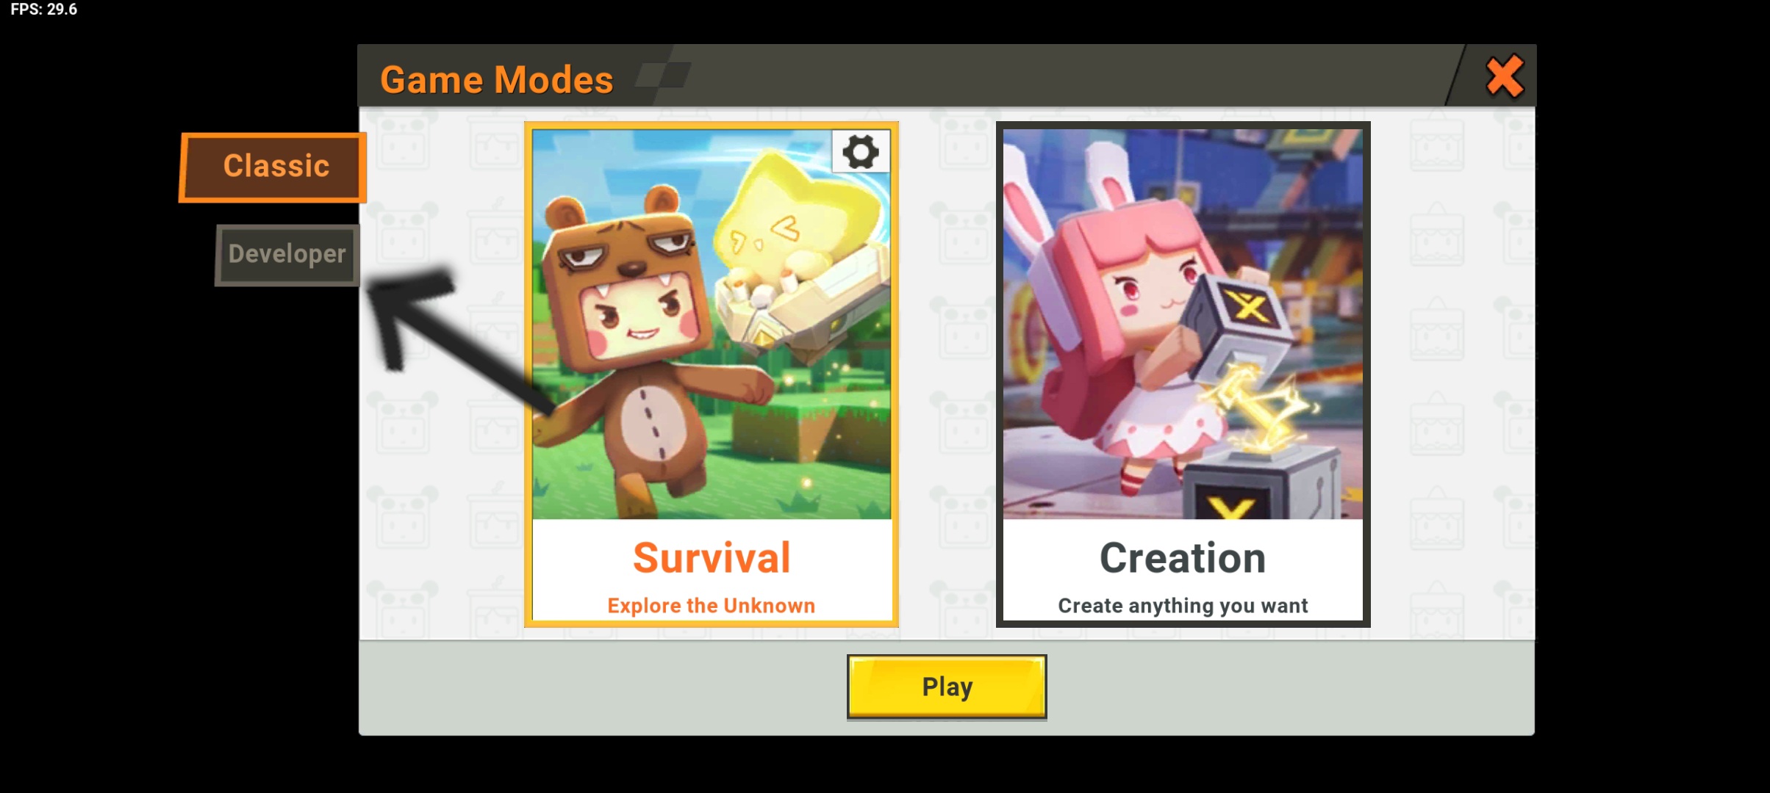Viewport: 1770px width, 793px height.
Task: Select the Creation mode card image
Action: pos(1183,324)
